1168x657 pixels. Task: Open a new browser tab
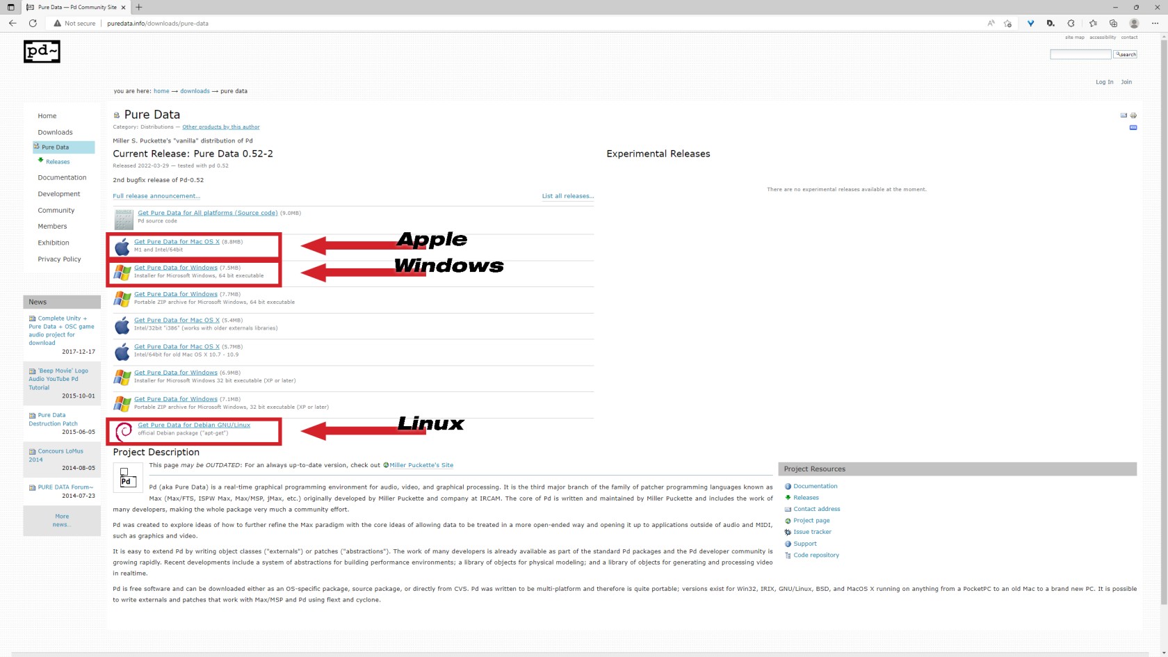139,7
